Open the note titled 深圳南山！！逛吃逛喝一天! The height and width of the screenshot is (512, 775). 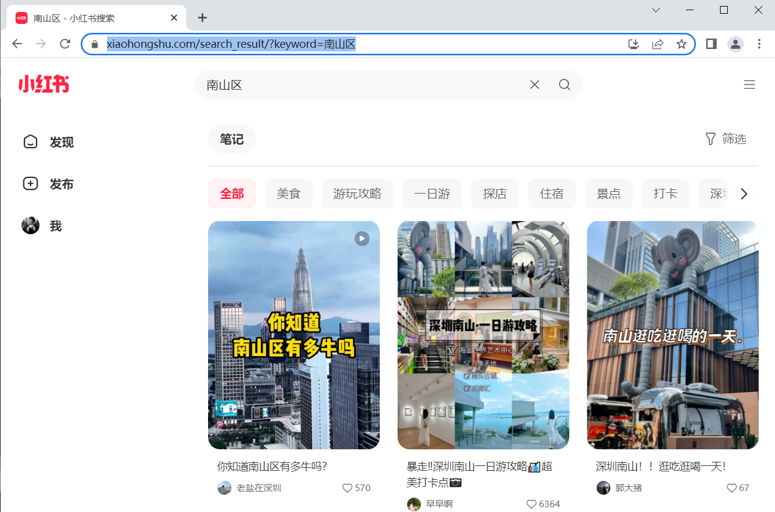coord(661,467)
